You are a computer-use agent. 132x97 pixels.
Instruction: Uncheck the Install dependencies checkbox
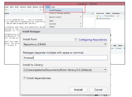(x=24, y=78)
